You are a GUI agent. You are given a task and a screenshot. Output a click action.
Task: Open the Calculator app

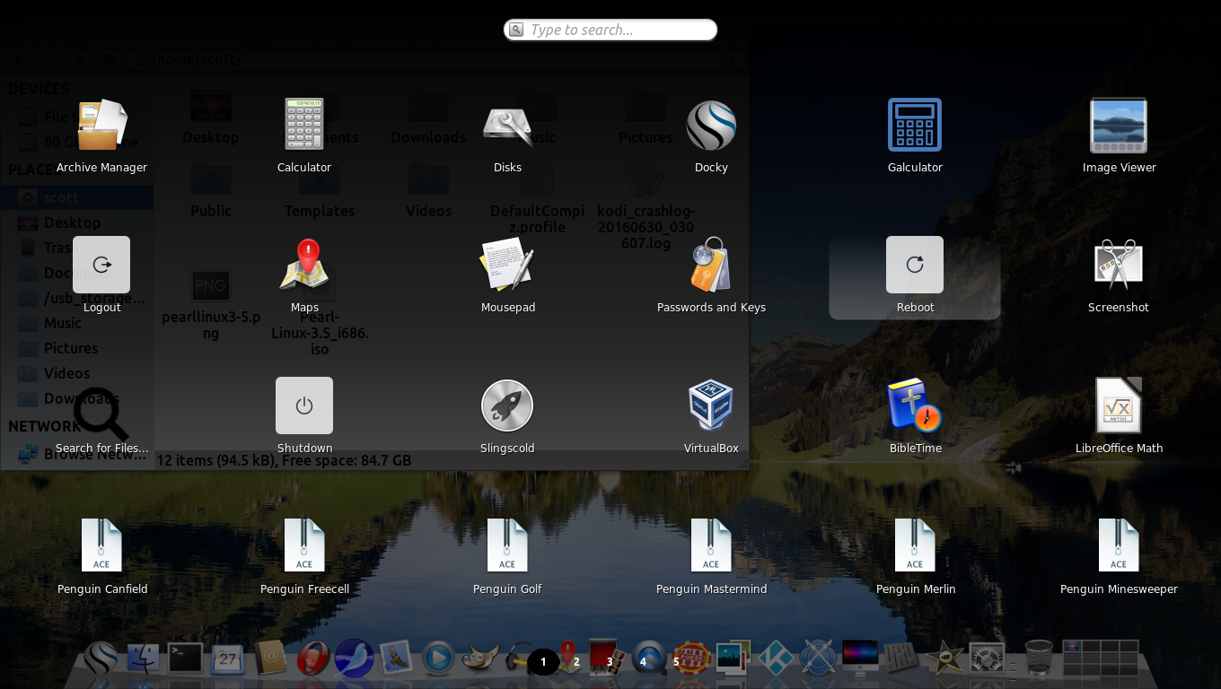tap(304, 125)
